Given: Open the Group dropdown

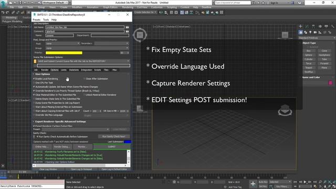Looking at the screenshot, I should (x=87, y=48).
